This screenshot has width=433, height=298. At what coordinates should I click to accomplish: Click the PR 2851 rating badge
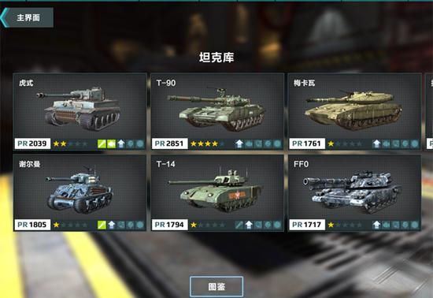pos(169,143)
